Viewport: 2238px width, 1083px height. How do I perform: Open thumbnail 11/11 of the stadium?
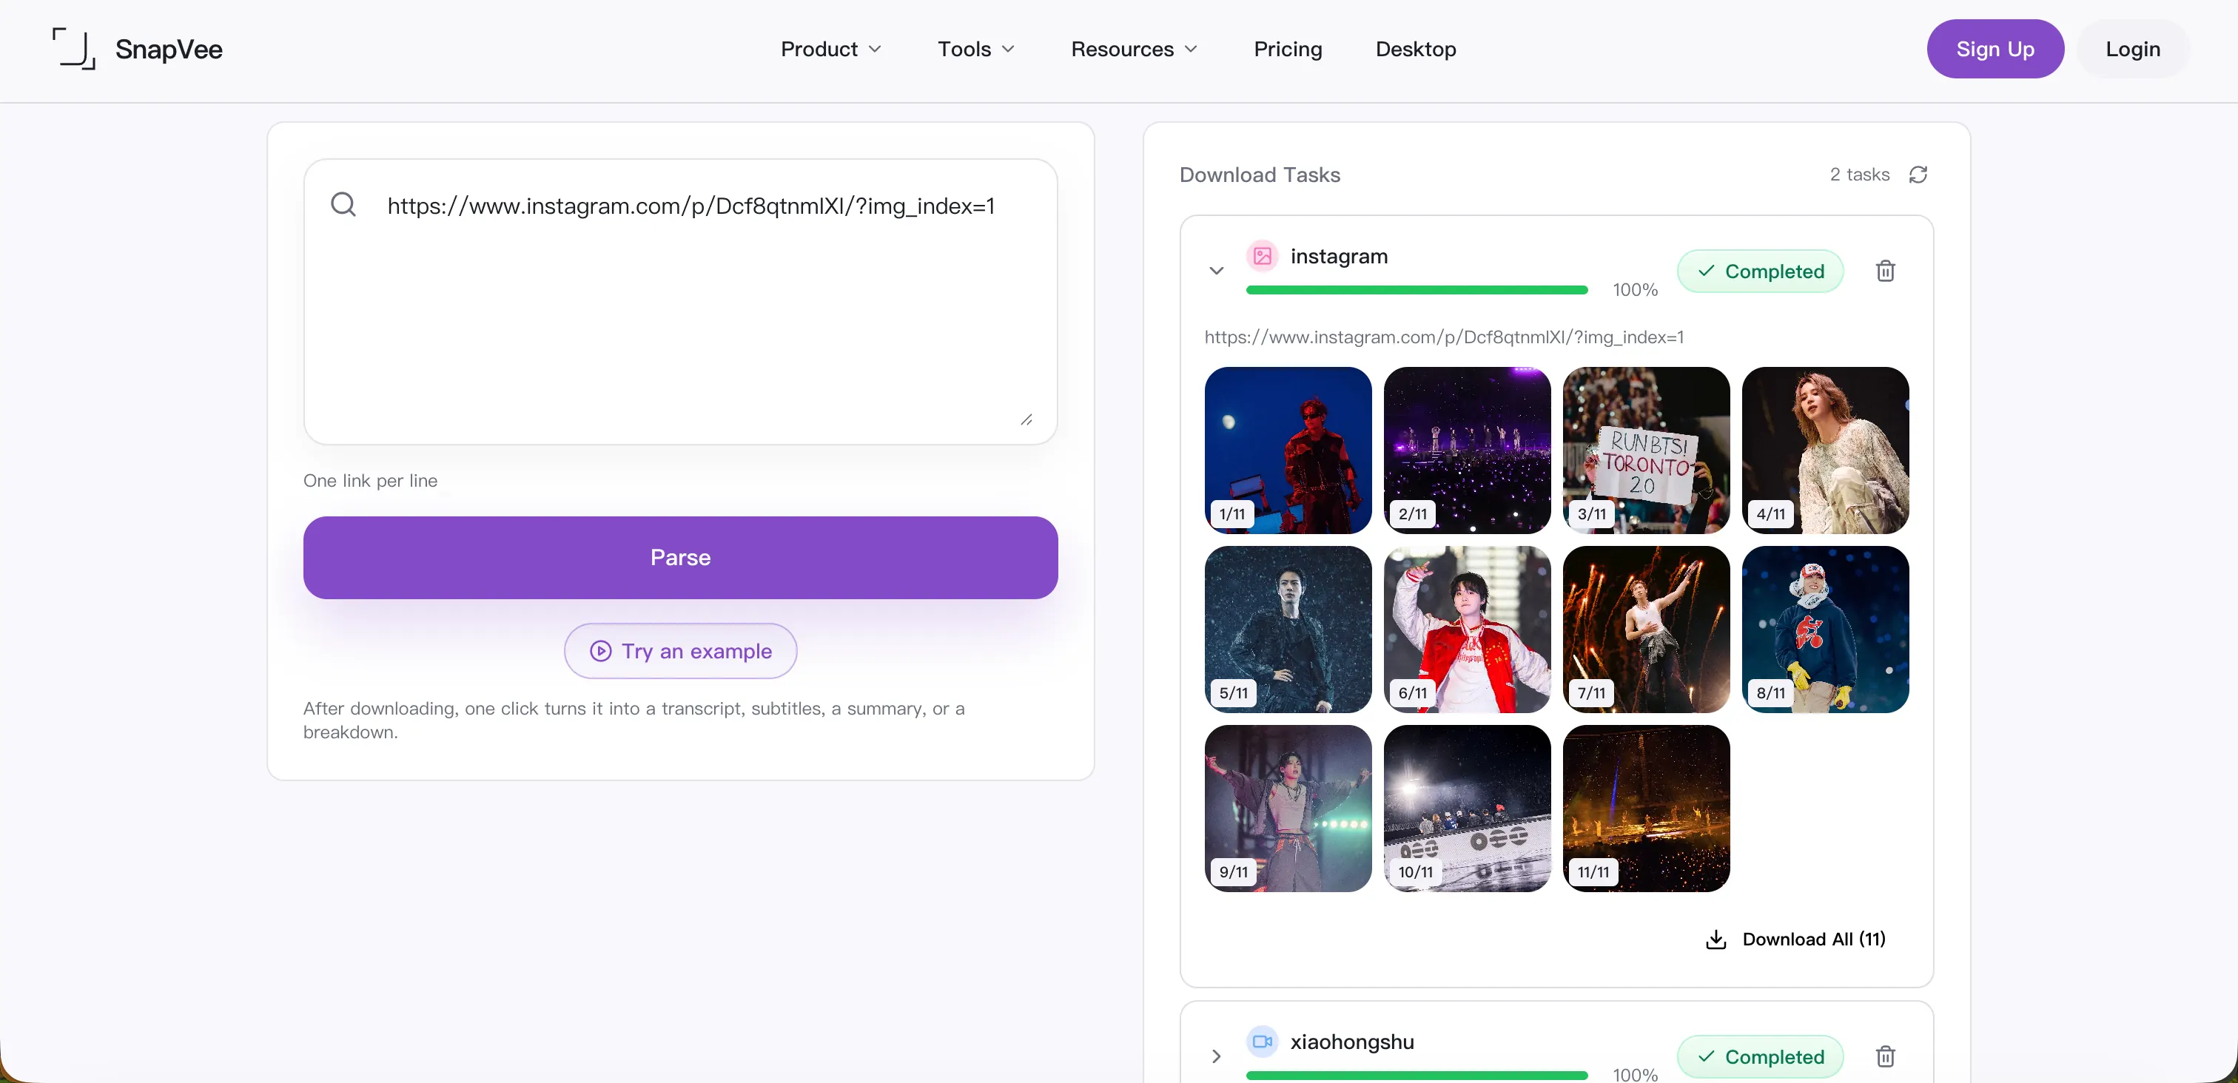[x=1645, y=808]
